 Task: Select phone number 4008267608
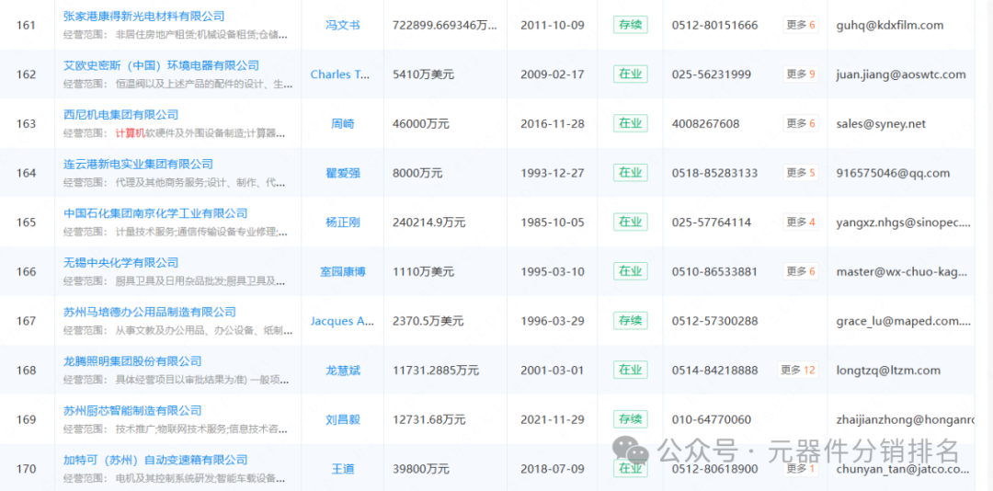705,124
